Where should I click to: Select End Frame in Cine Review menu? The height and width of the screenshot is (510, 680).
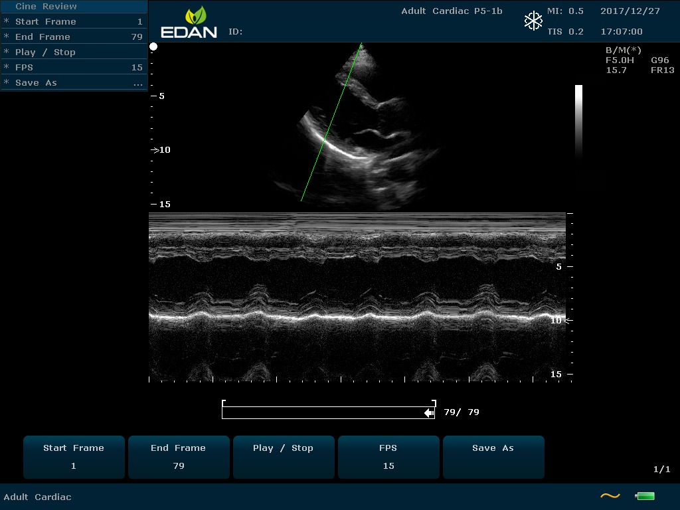(73, 37)
